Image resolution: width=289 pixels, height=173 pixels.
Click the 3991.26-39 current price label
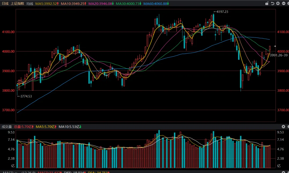point(279,55)
